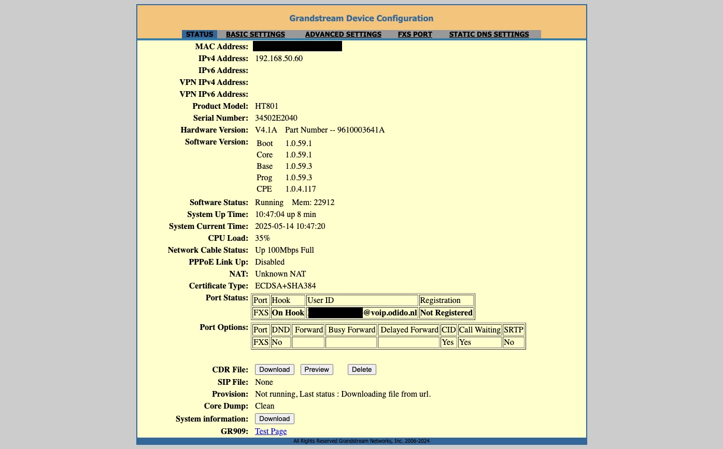The height and width of the screenshot is (449, 723).
Task: Click the Software Version label
Action: [217, 141]
